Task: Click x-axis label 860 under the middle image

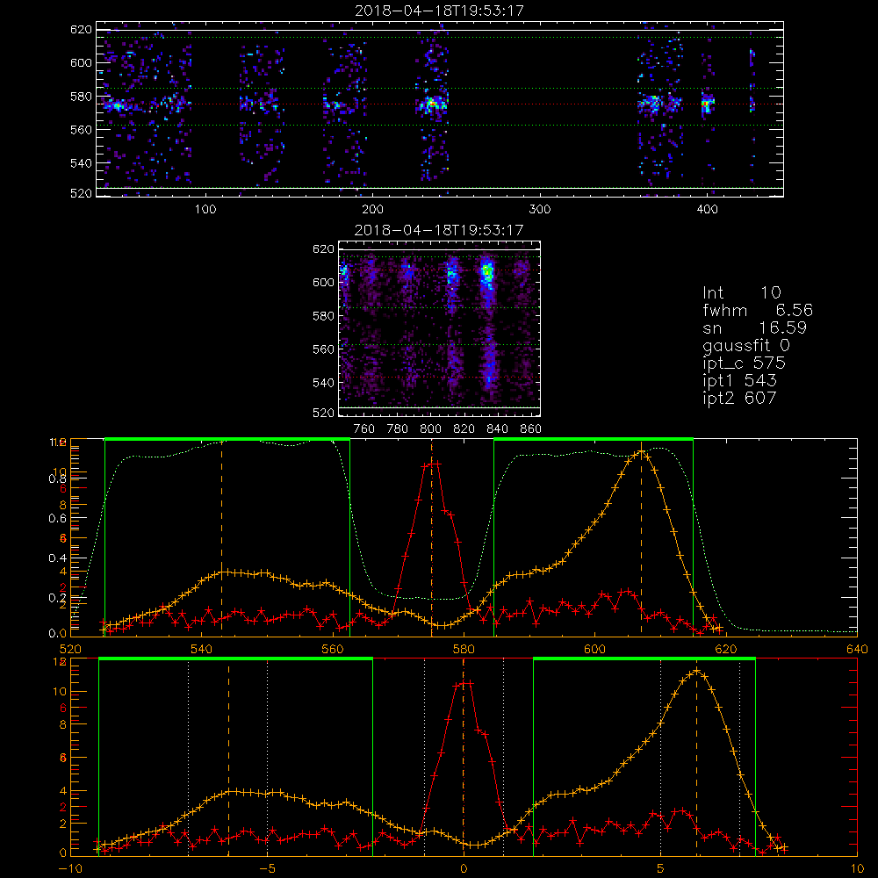Action: click(531, 429)
